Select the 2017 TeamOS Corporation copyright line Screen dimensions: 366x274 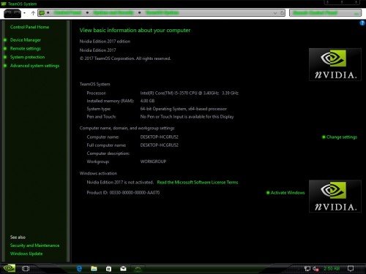(x=125, y=58)
